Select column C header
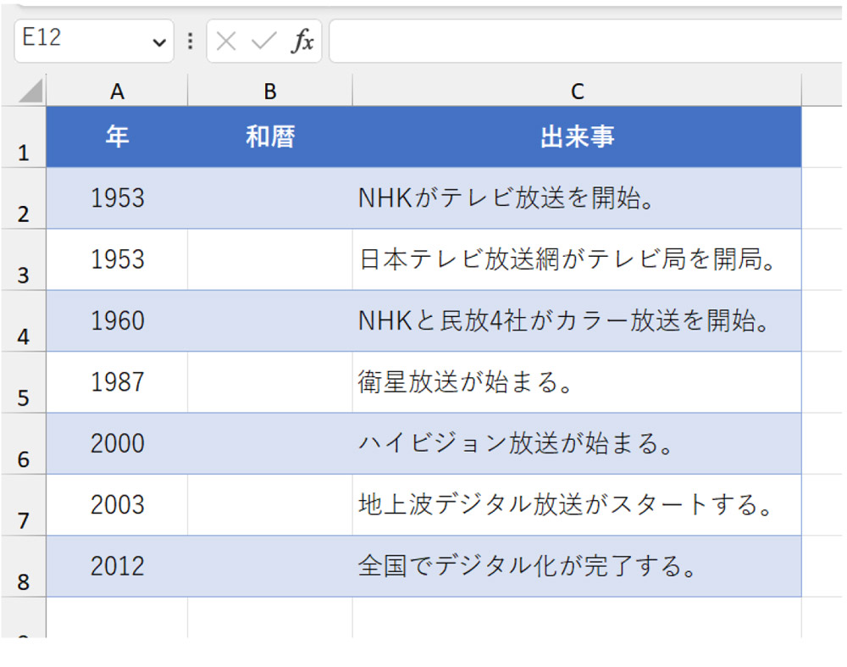The height and width of the screenshot is (667, 847). click(x=577, y=91)
